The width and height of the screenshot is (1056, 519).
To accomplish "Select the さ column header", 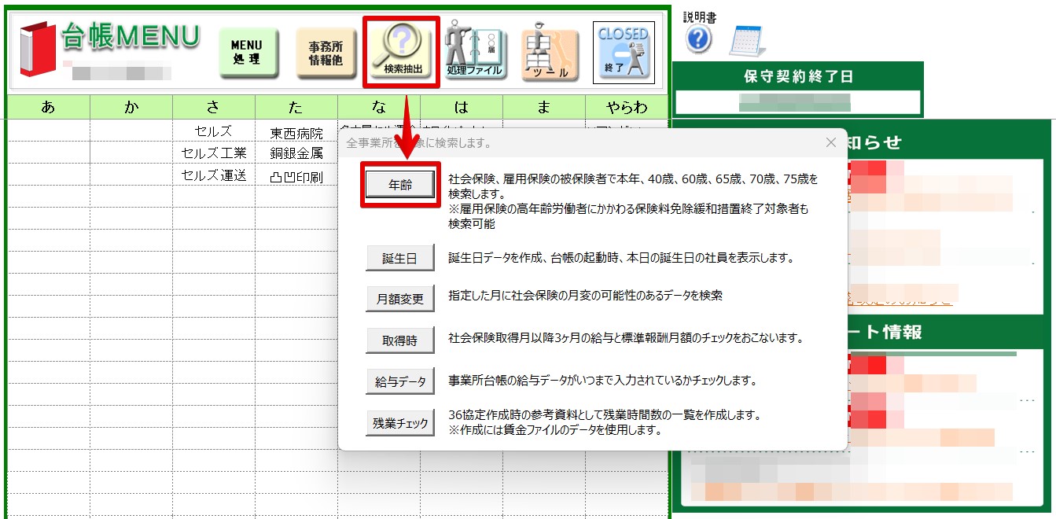I will tap(214, 107).
